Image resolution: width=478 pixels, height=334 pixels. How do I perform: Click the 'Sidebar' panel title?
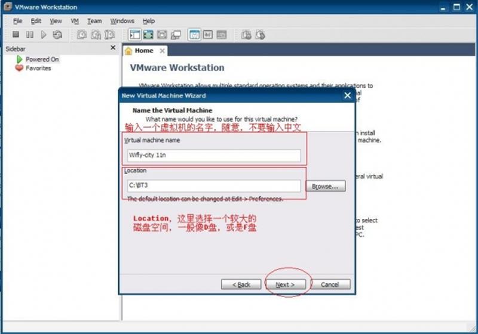pyautogui.click(x=16, y=49)
